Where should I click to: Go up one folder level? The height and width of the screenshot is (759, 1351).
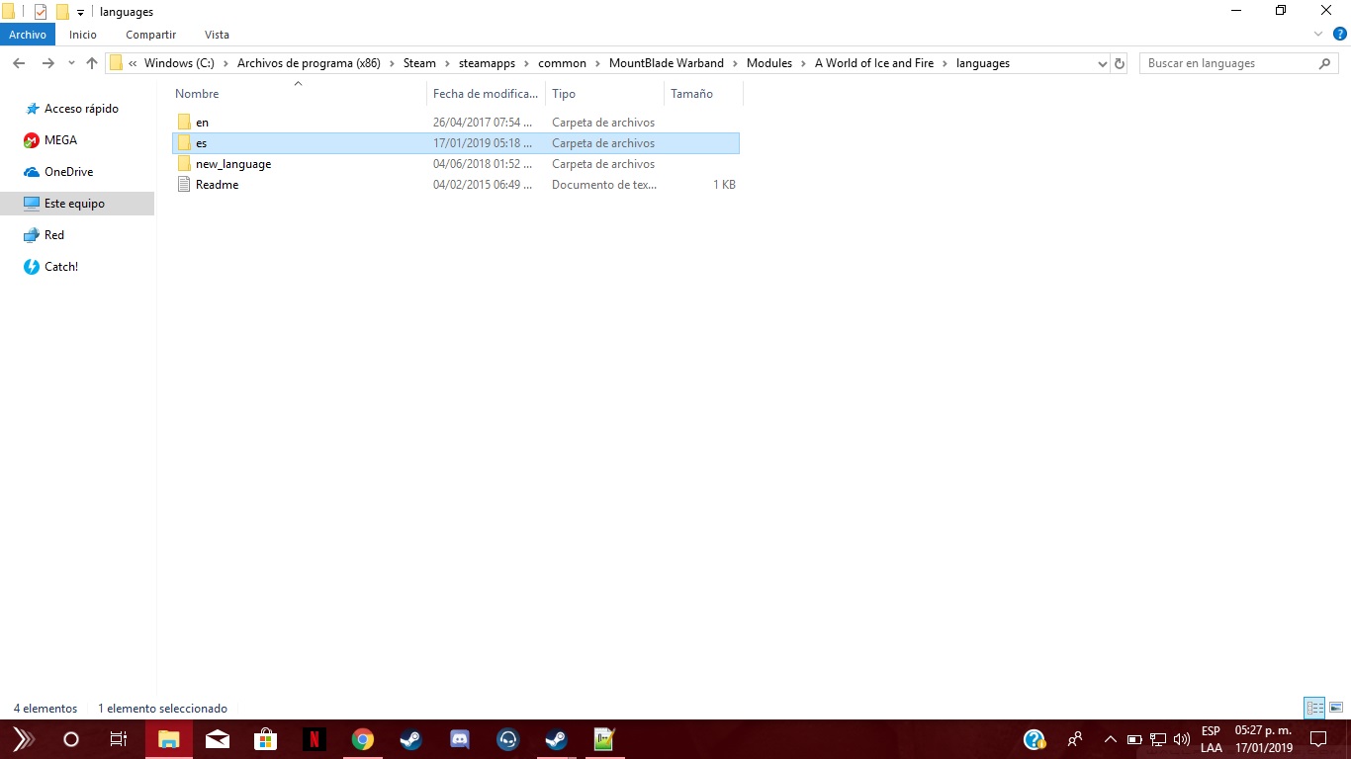pyautogui.click(x=92, y=63)
